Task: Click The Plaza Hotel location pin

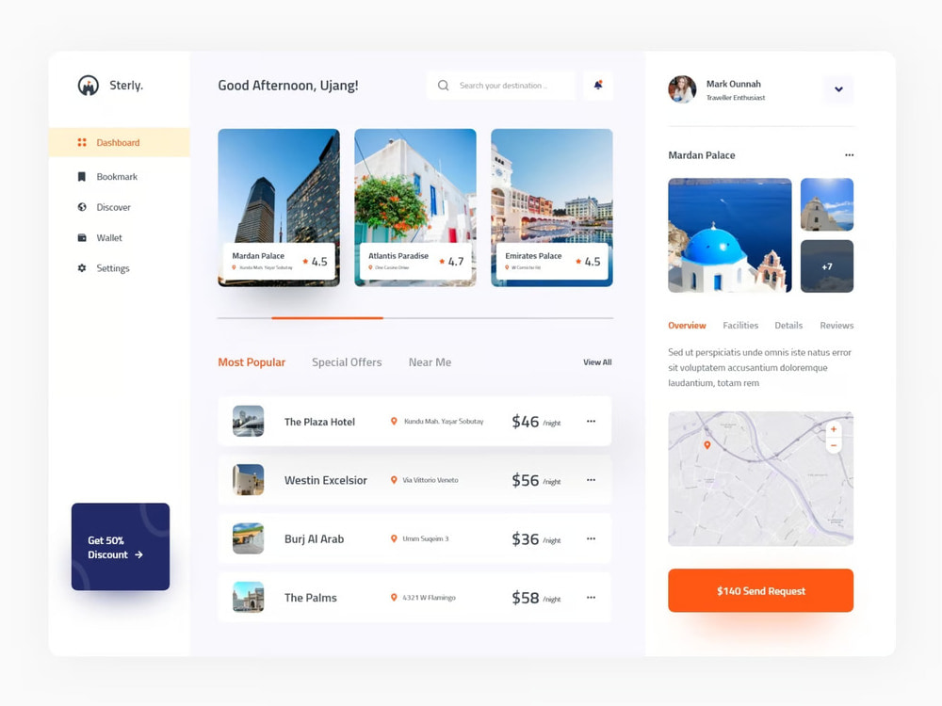Action: [394, 422]
